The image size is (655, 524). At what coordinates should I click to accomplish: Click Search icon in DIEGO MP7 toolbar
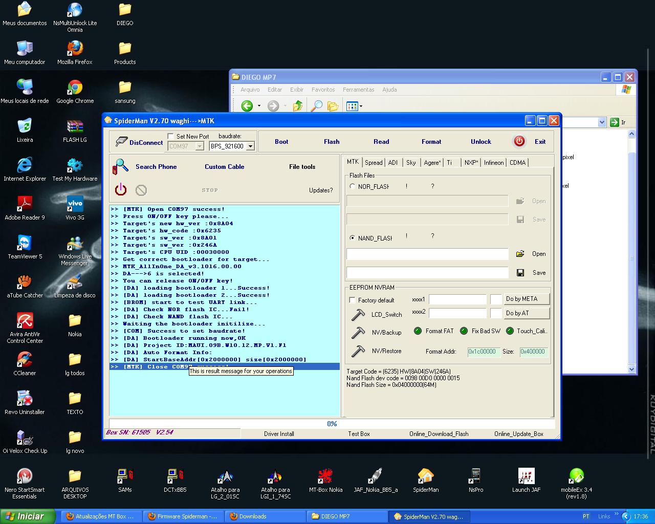tap(317, 106)
